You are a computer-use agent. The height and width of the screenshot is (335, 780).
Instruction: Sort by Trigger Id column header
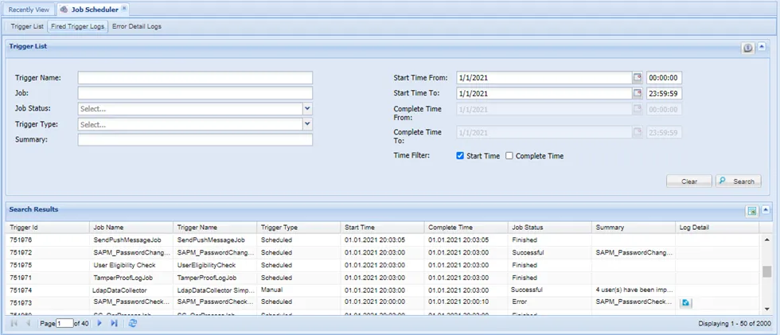(47, 228)
